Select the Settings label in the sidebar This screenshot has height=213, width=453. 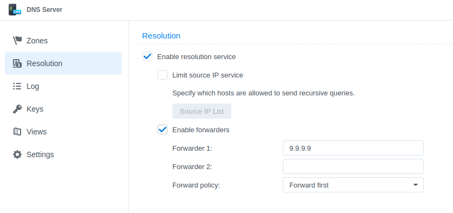pos(40,154)
